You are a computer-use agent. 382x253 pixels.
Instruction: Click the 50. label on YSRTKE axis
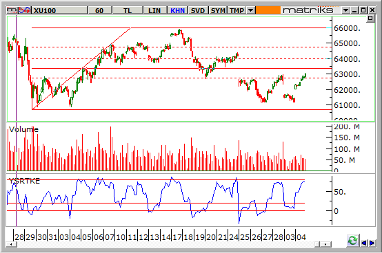340,192
